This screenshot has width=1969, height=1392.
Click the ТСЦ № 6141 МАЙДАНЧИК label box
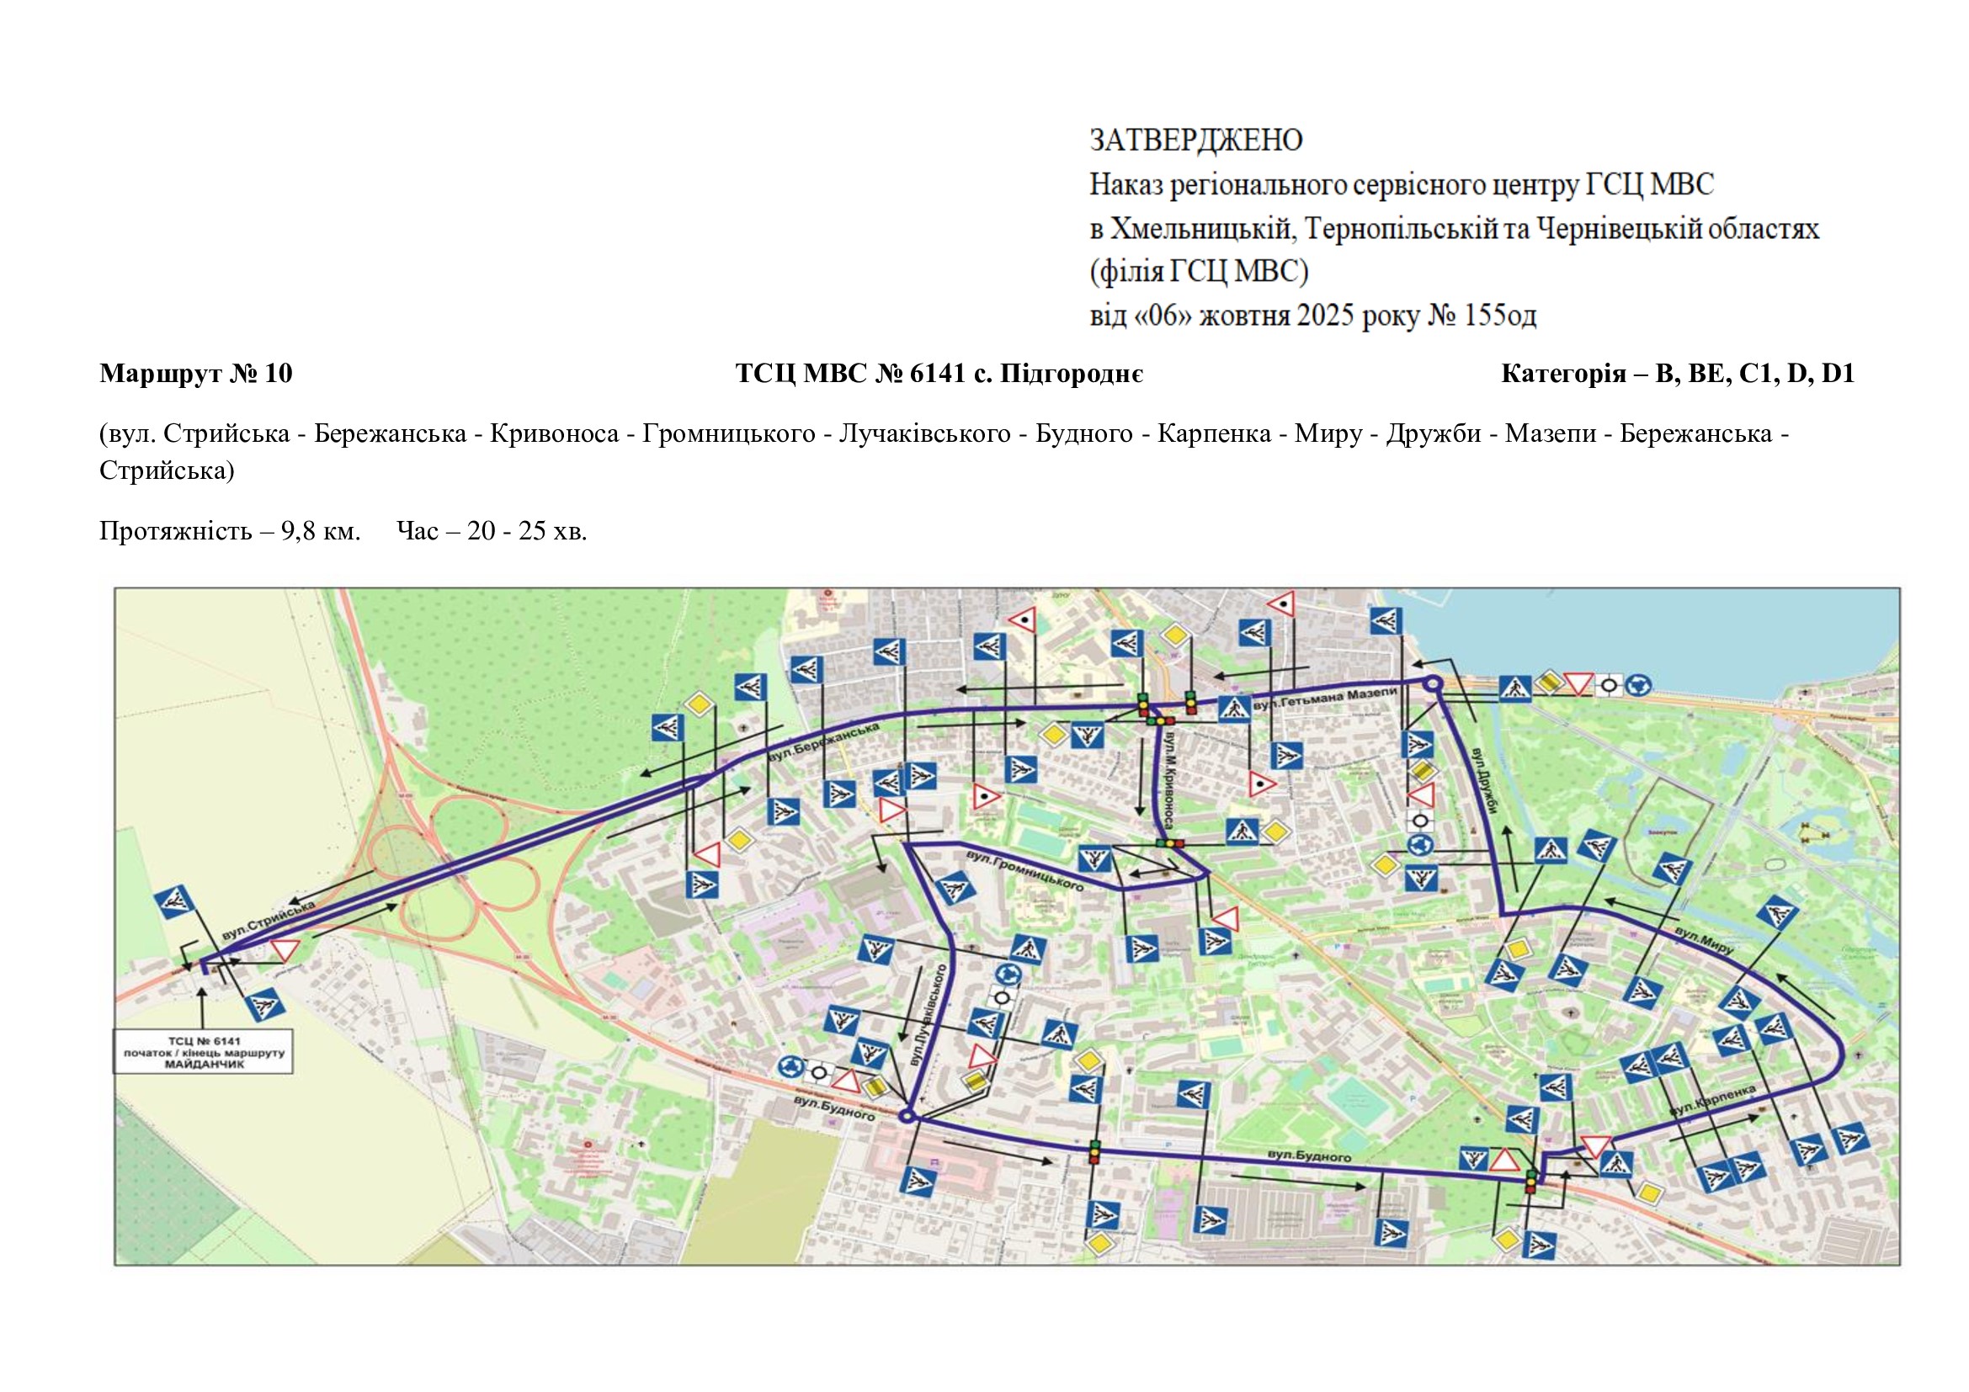click(203, 1052)
